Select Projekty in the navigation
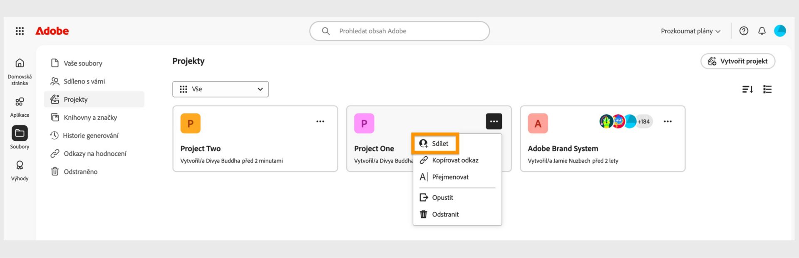This screenshot has width=799, height=258. (x=94, y=99)
